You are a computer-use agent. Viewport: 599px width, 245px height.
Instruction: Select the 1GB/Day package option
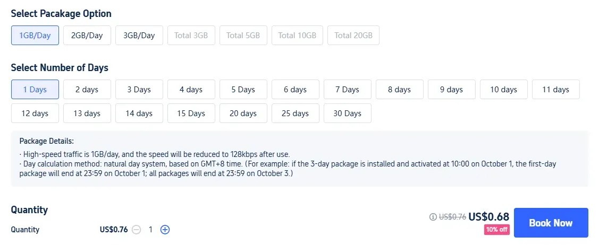35,36
